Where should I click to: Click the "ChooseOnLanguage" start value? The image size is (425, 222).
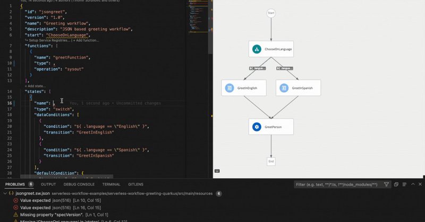(x=67, y=35)
